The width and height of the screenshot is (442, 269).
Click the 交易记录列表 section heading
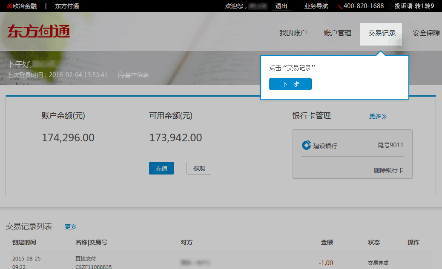29,226
